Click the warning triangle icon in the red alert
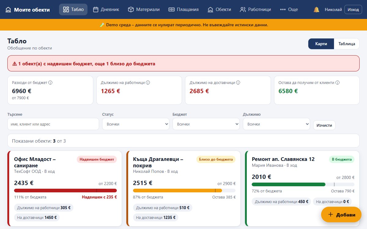This screenshot has height=229, width=367. 14,64
